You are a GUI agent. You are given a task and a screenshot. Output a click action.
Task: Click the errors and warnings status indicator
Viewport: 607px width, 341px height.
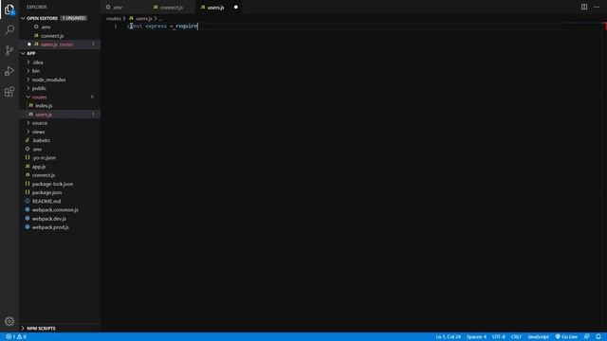[x=16, y=337]
